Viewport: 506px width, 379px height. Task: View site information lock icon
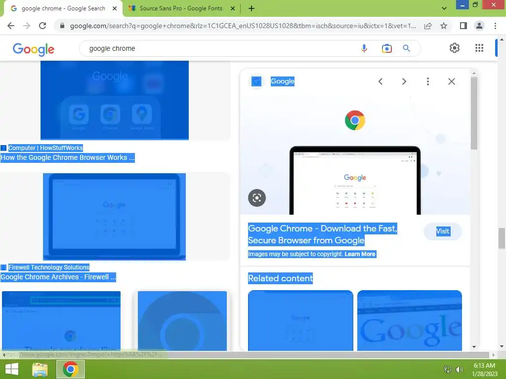62,26
